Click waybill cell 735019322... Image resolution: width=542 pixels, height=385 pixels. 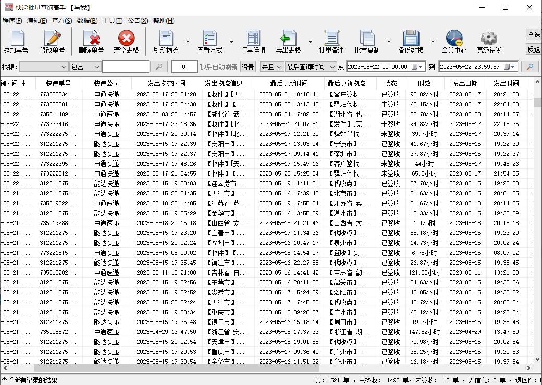[58, 204]
